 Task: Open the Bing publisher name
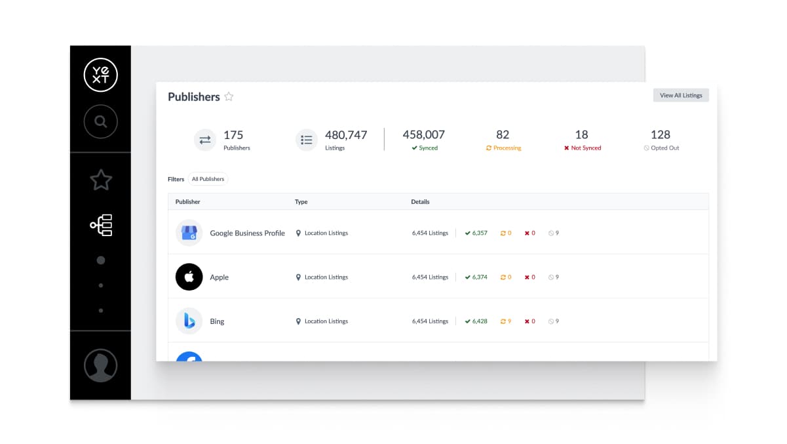[217, 321]
